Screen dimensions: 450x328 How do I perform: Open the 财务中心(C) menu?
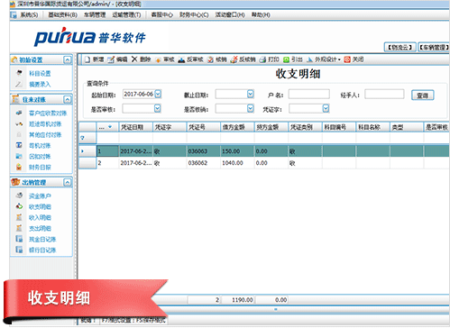point(194,14)
